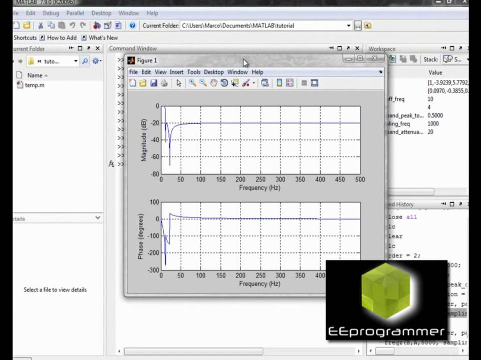Viewport: 481px width, 360px height.
Task: Open the brush color dropdown arrow
Action: coord(254,83)
